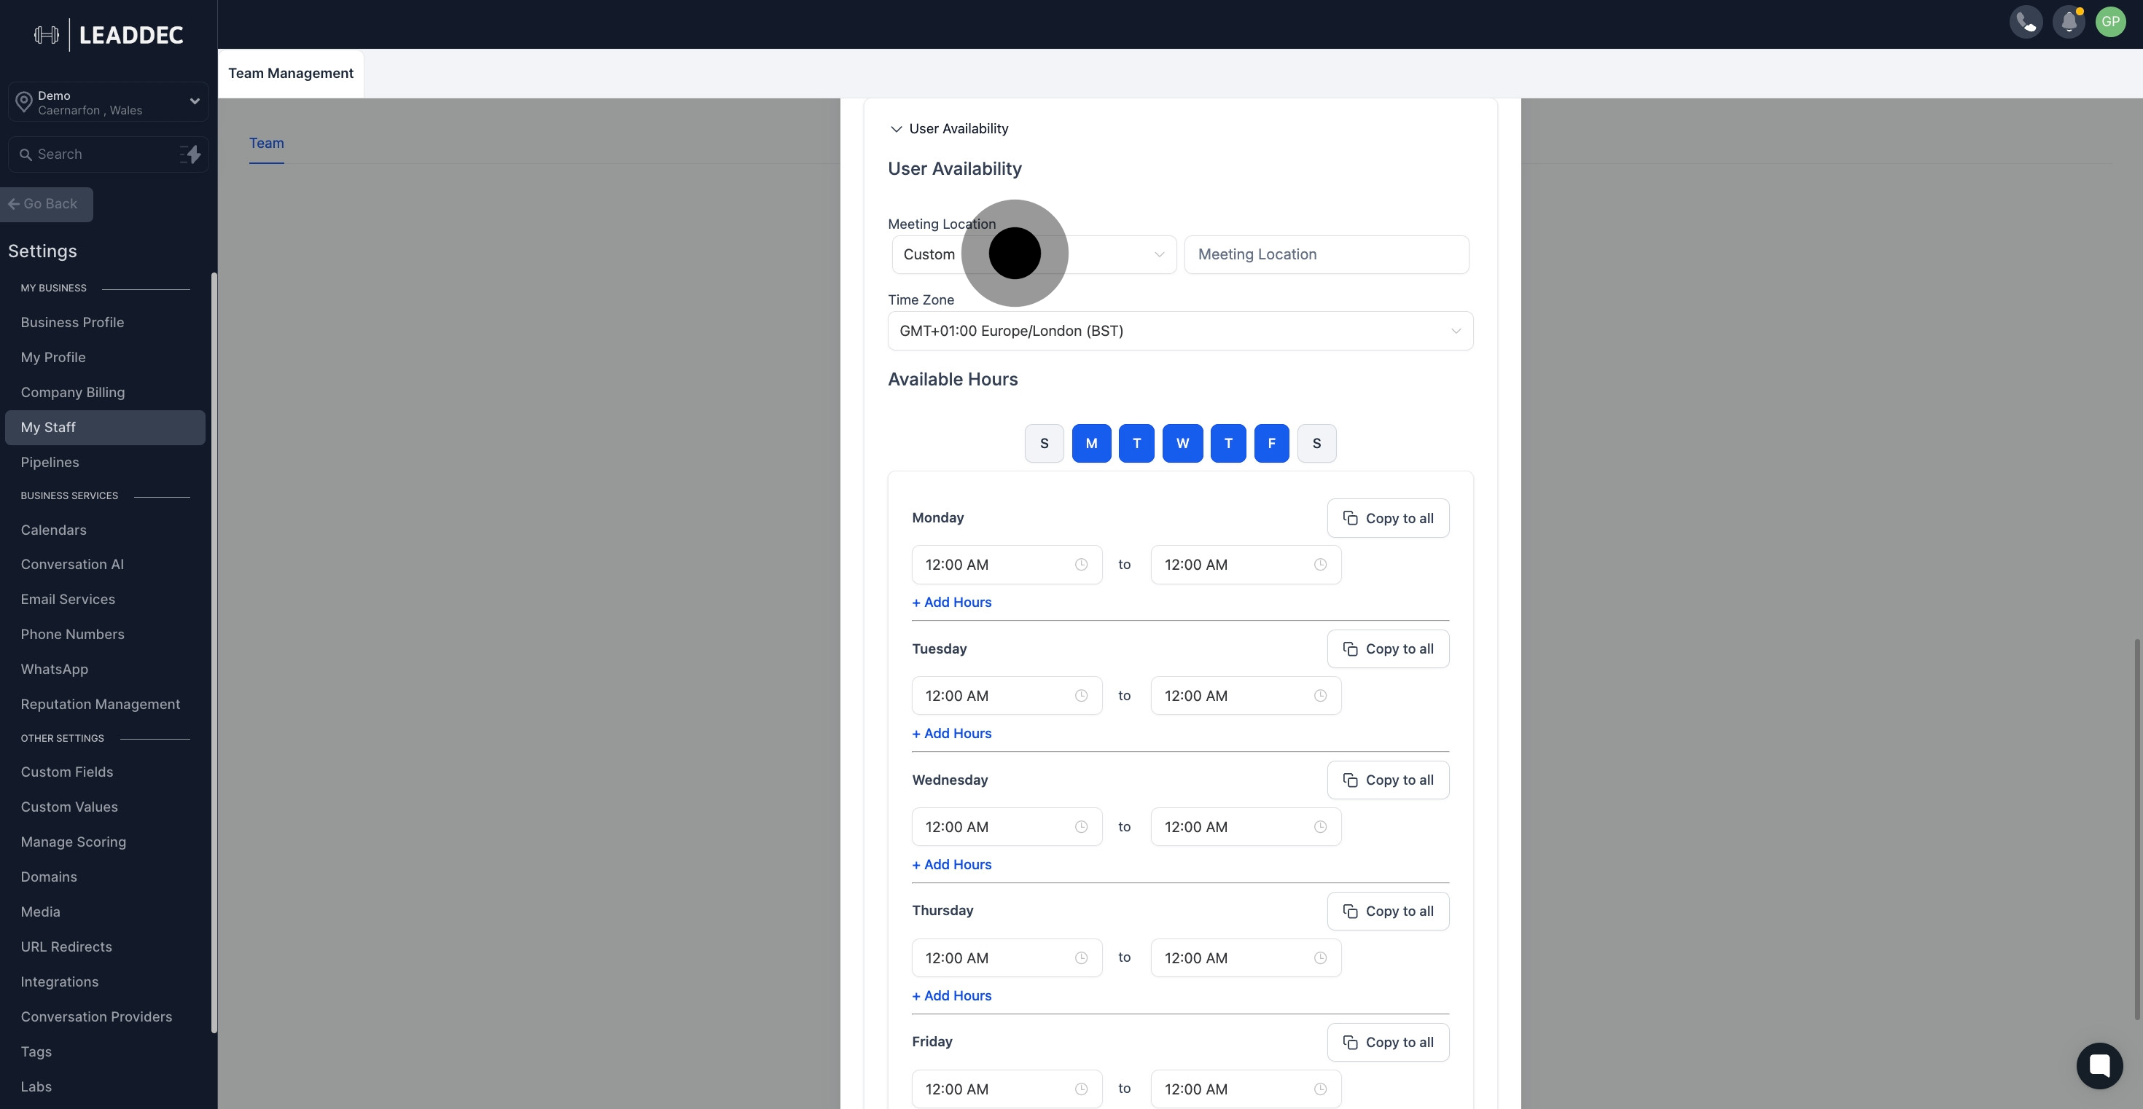The image size is (2143, 1109).
Task: Open My Profile settings
Action: tap(53, 358)
